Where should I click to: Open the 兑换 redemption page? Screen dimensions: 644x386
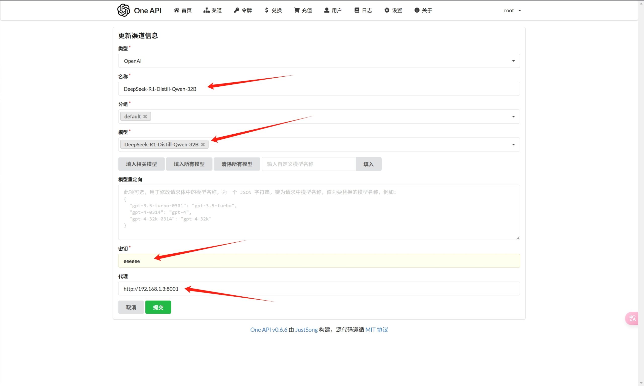273,10
